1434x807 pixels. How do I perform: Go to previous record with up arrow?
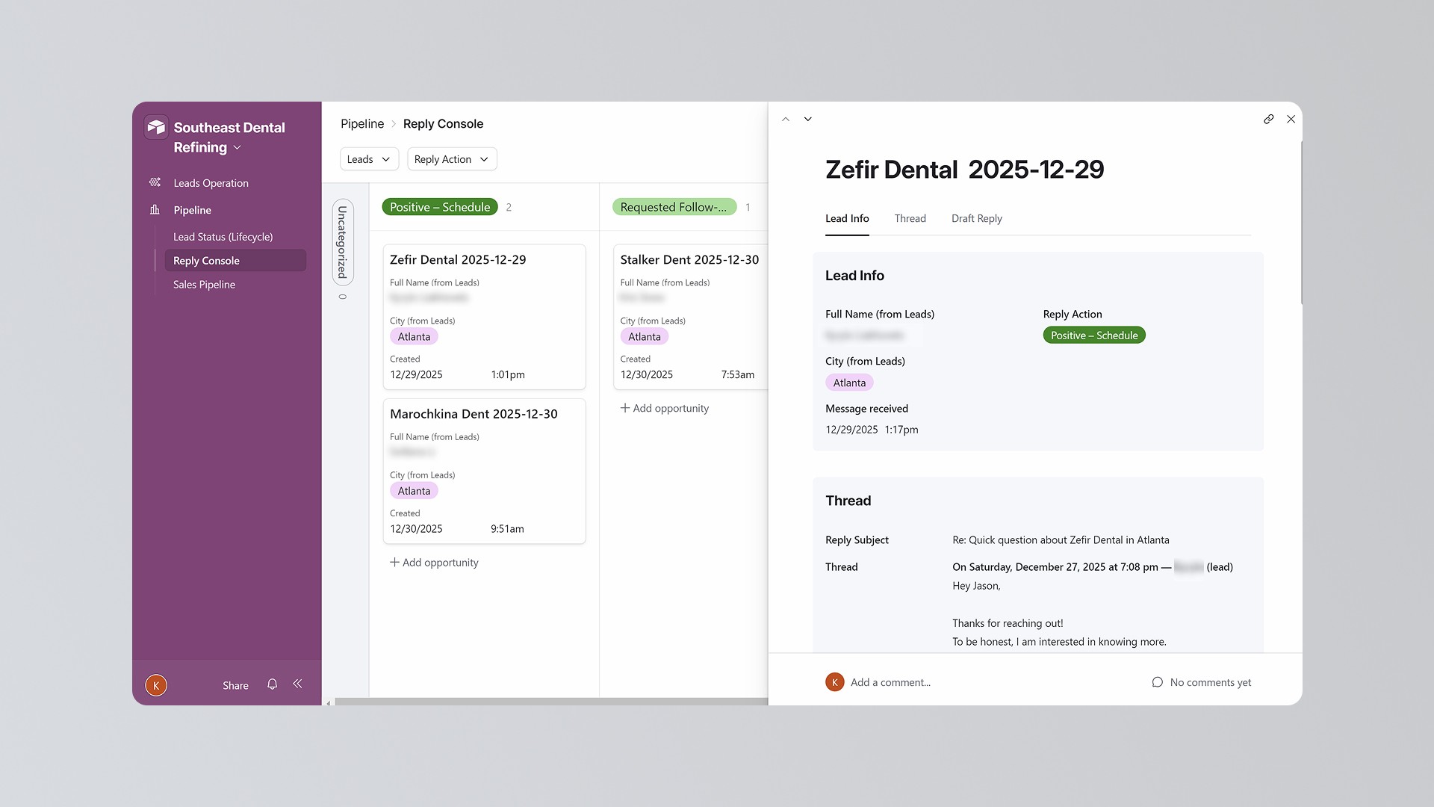(x=786, y=119)
